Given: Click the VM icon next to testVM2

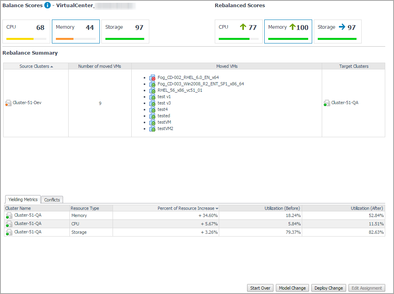Looking at the screenshot, I should pos(152,129).
